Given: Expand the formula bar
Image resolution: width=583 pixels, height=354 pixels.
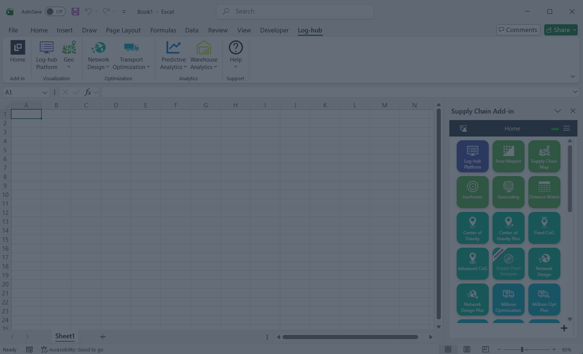Looking at the screenshot, I should (x=575, y=92).
